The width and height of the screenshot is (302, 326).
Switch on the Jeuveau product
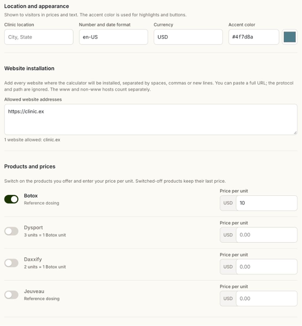pyautogui.click(x=11, y=295)
